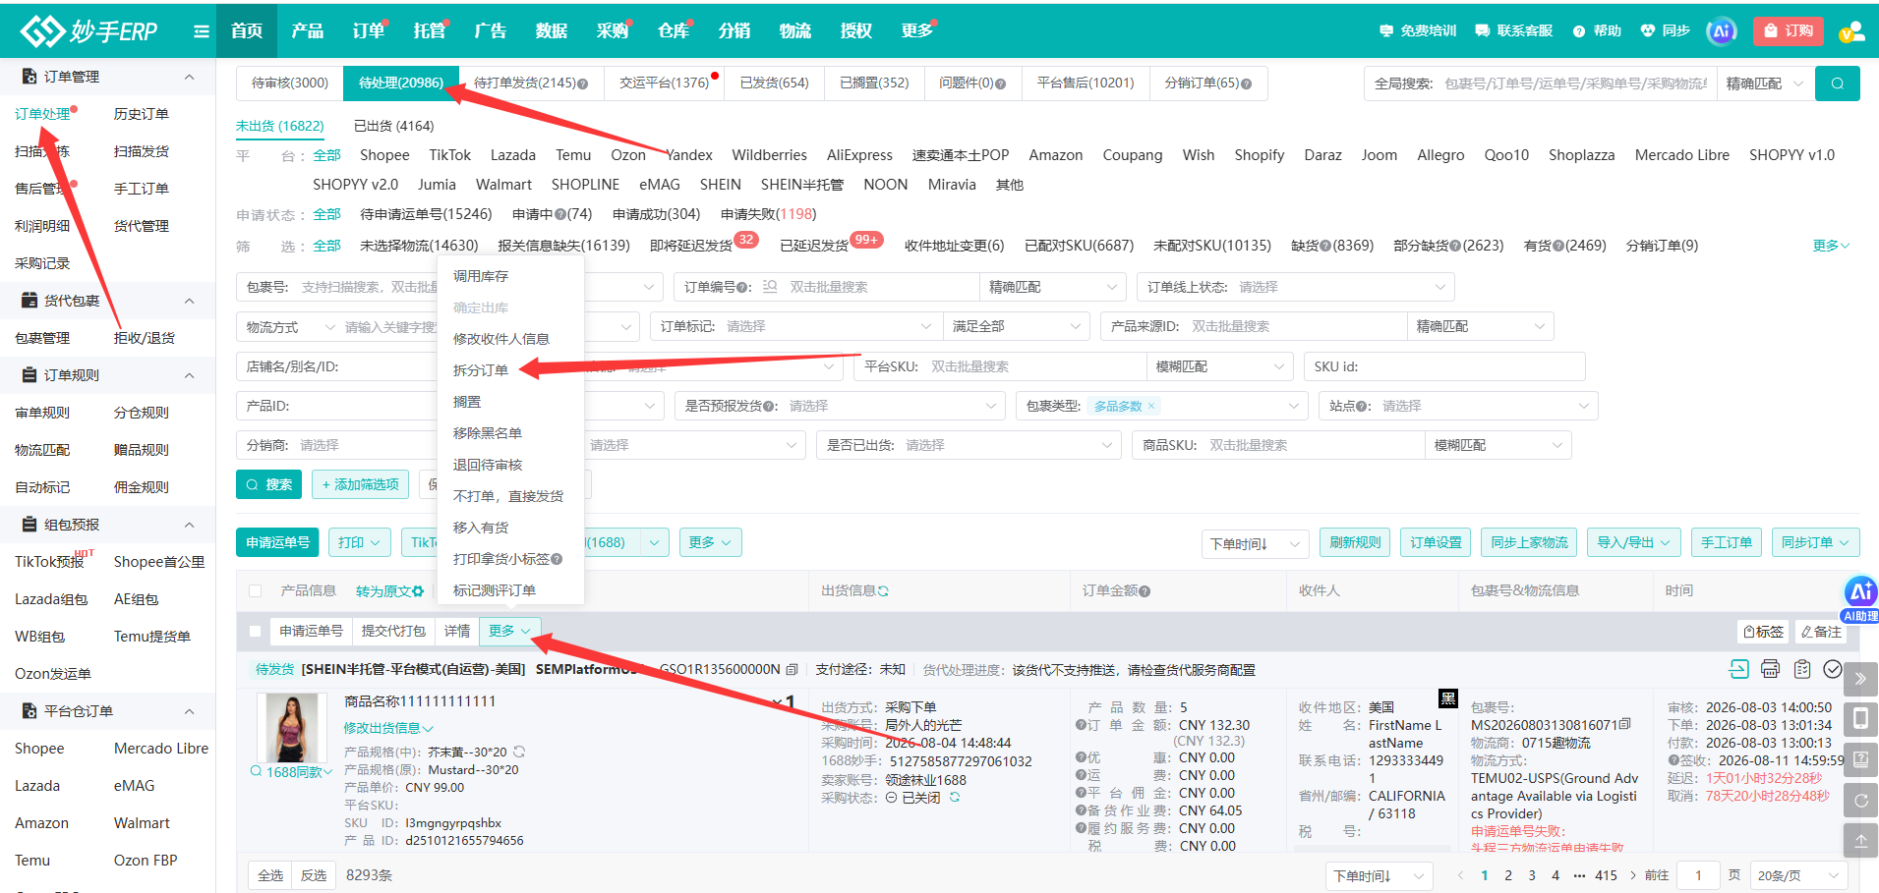Click the teal transfer arrow icon in the order row
Screen dimensions: 1879x893
pyautogui.click(x=1738, y=669)
